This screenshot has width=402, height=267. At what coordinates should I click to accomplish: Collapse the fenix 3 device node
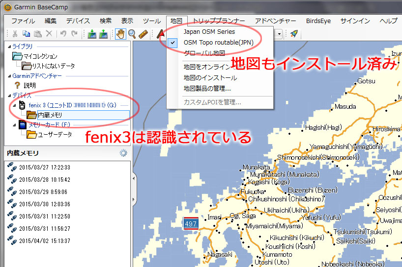[14, 105]
